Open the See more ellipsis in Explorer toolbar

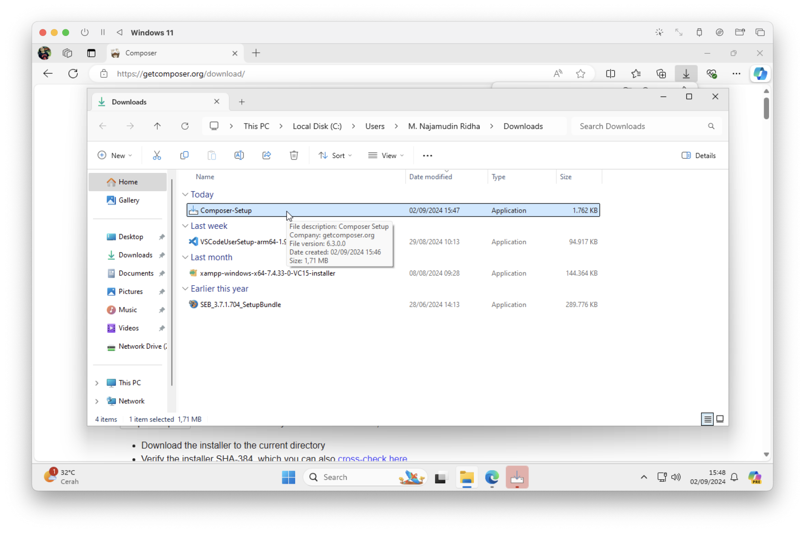click(x=427, y=156)
